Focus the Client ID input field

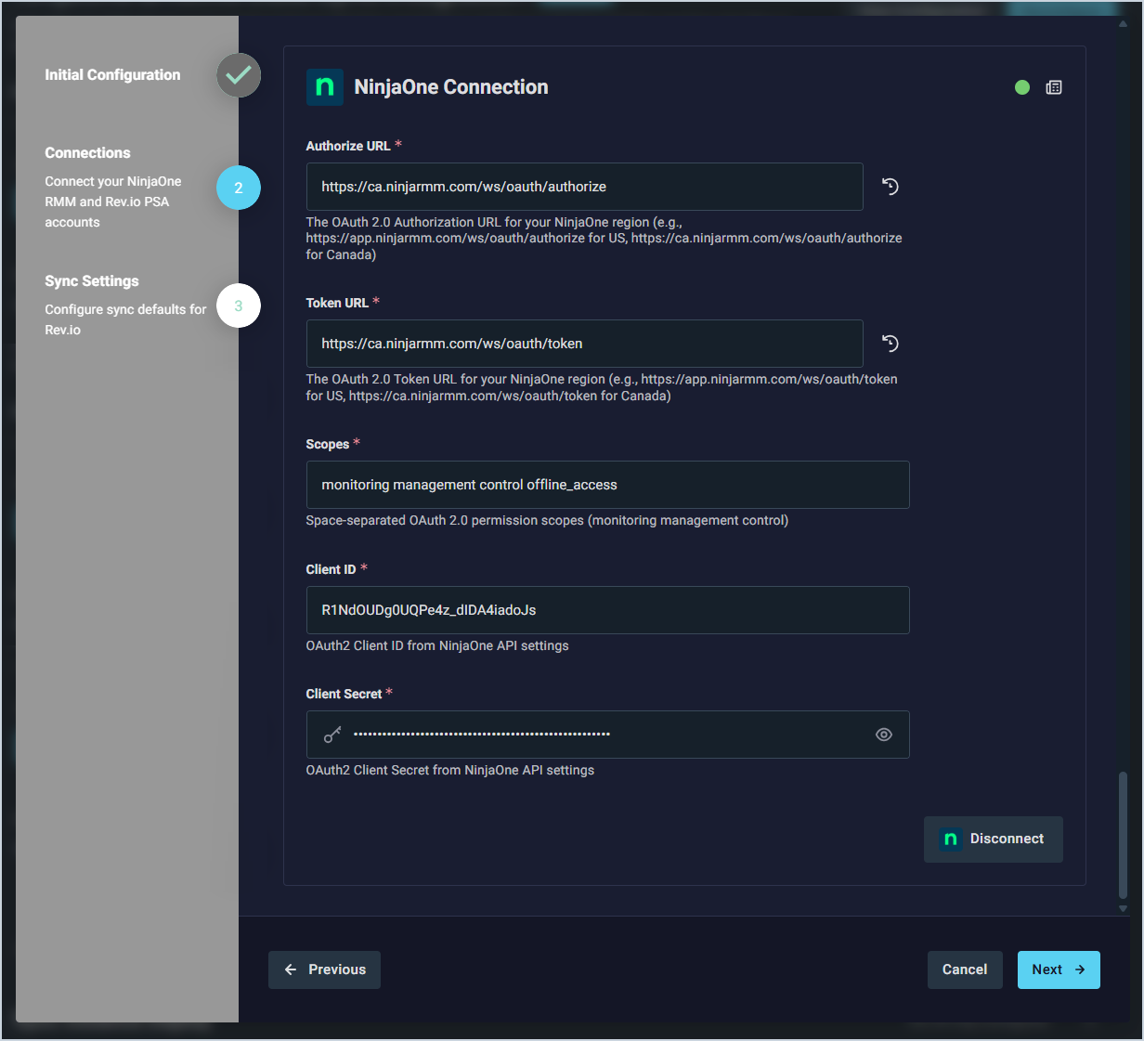[x=607, y=610]
